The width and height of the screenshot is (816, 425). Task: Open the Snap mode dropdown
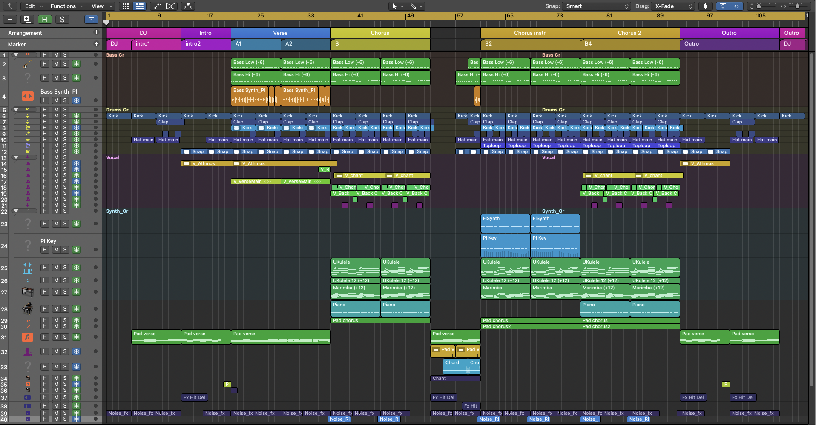(x=596, y=6)
